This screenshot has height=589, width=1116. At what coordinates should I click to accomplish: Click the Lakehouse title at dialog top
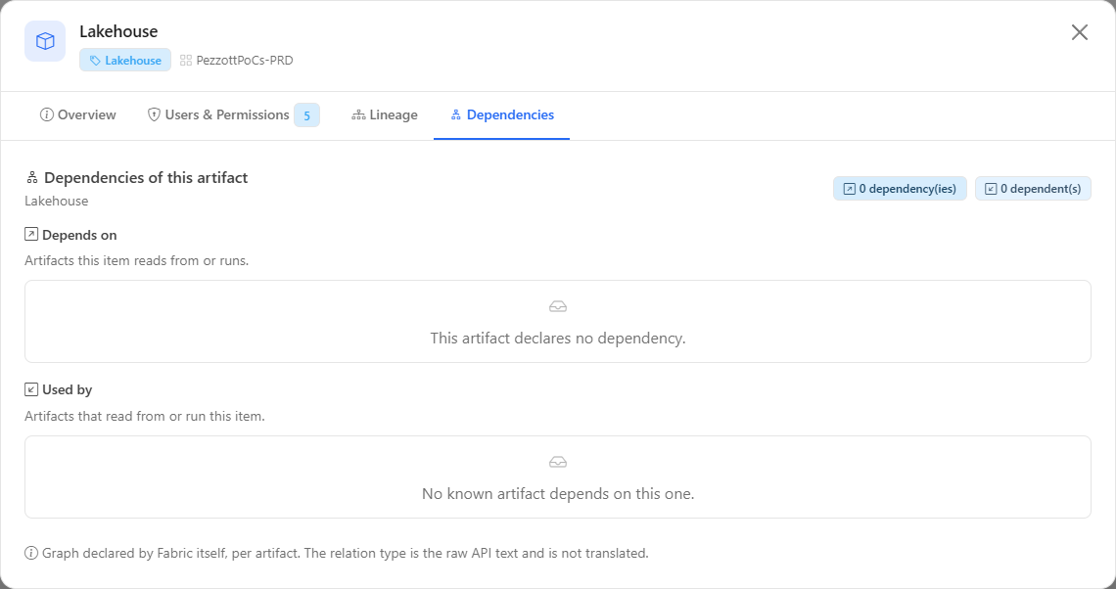tap(118, 31)
